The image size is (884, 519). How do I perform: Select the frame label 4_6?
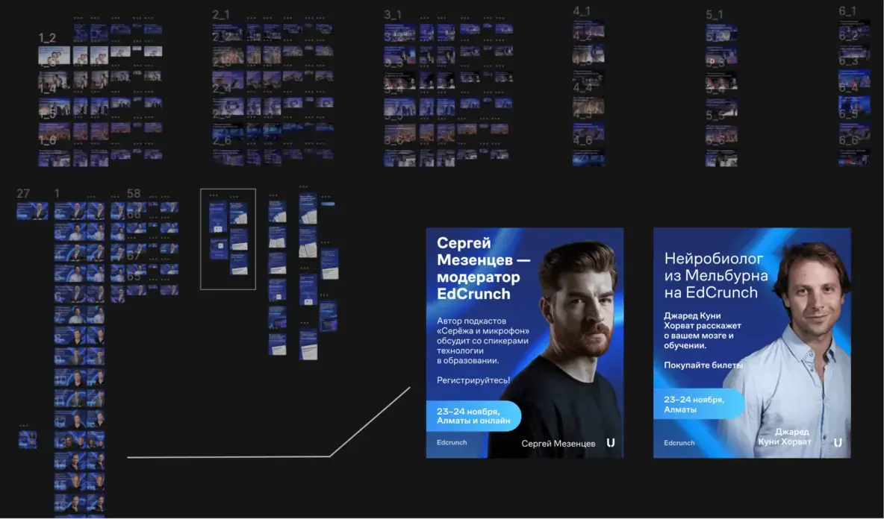point(582,140)
